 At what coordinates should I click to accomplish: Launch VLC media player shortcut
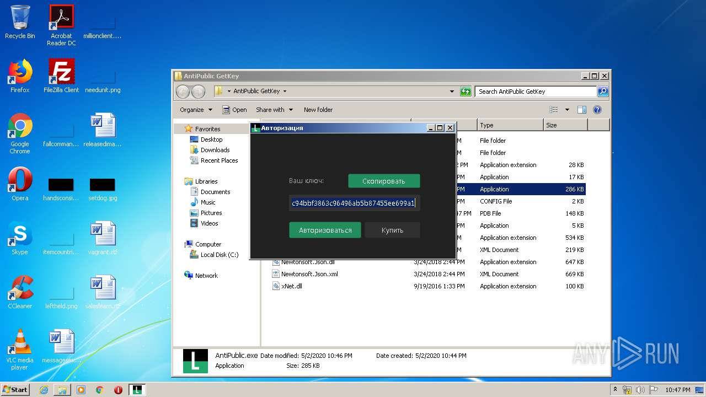click(x=20, y=350)
